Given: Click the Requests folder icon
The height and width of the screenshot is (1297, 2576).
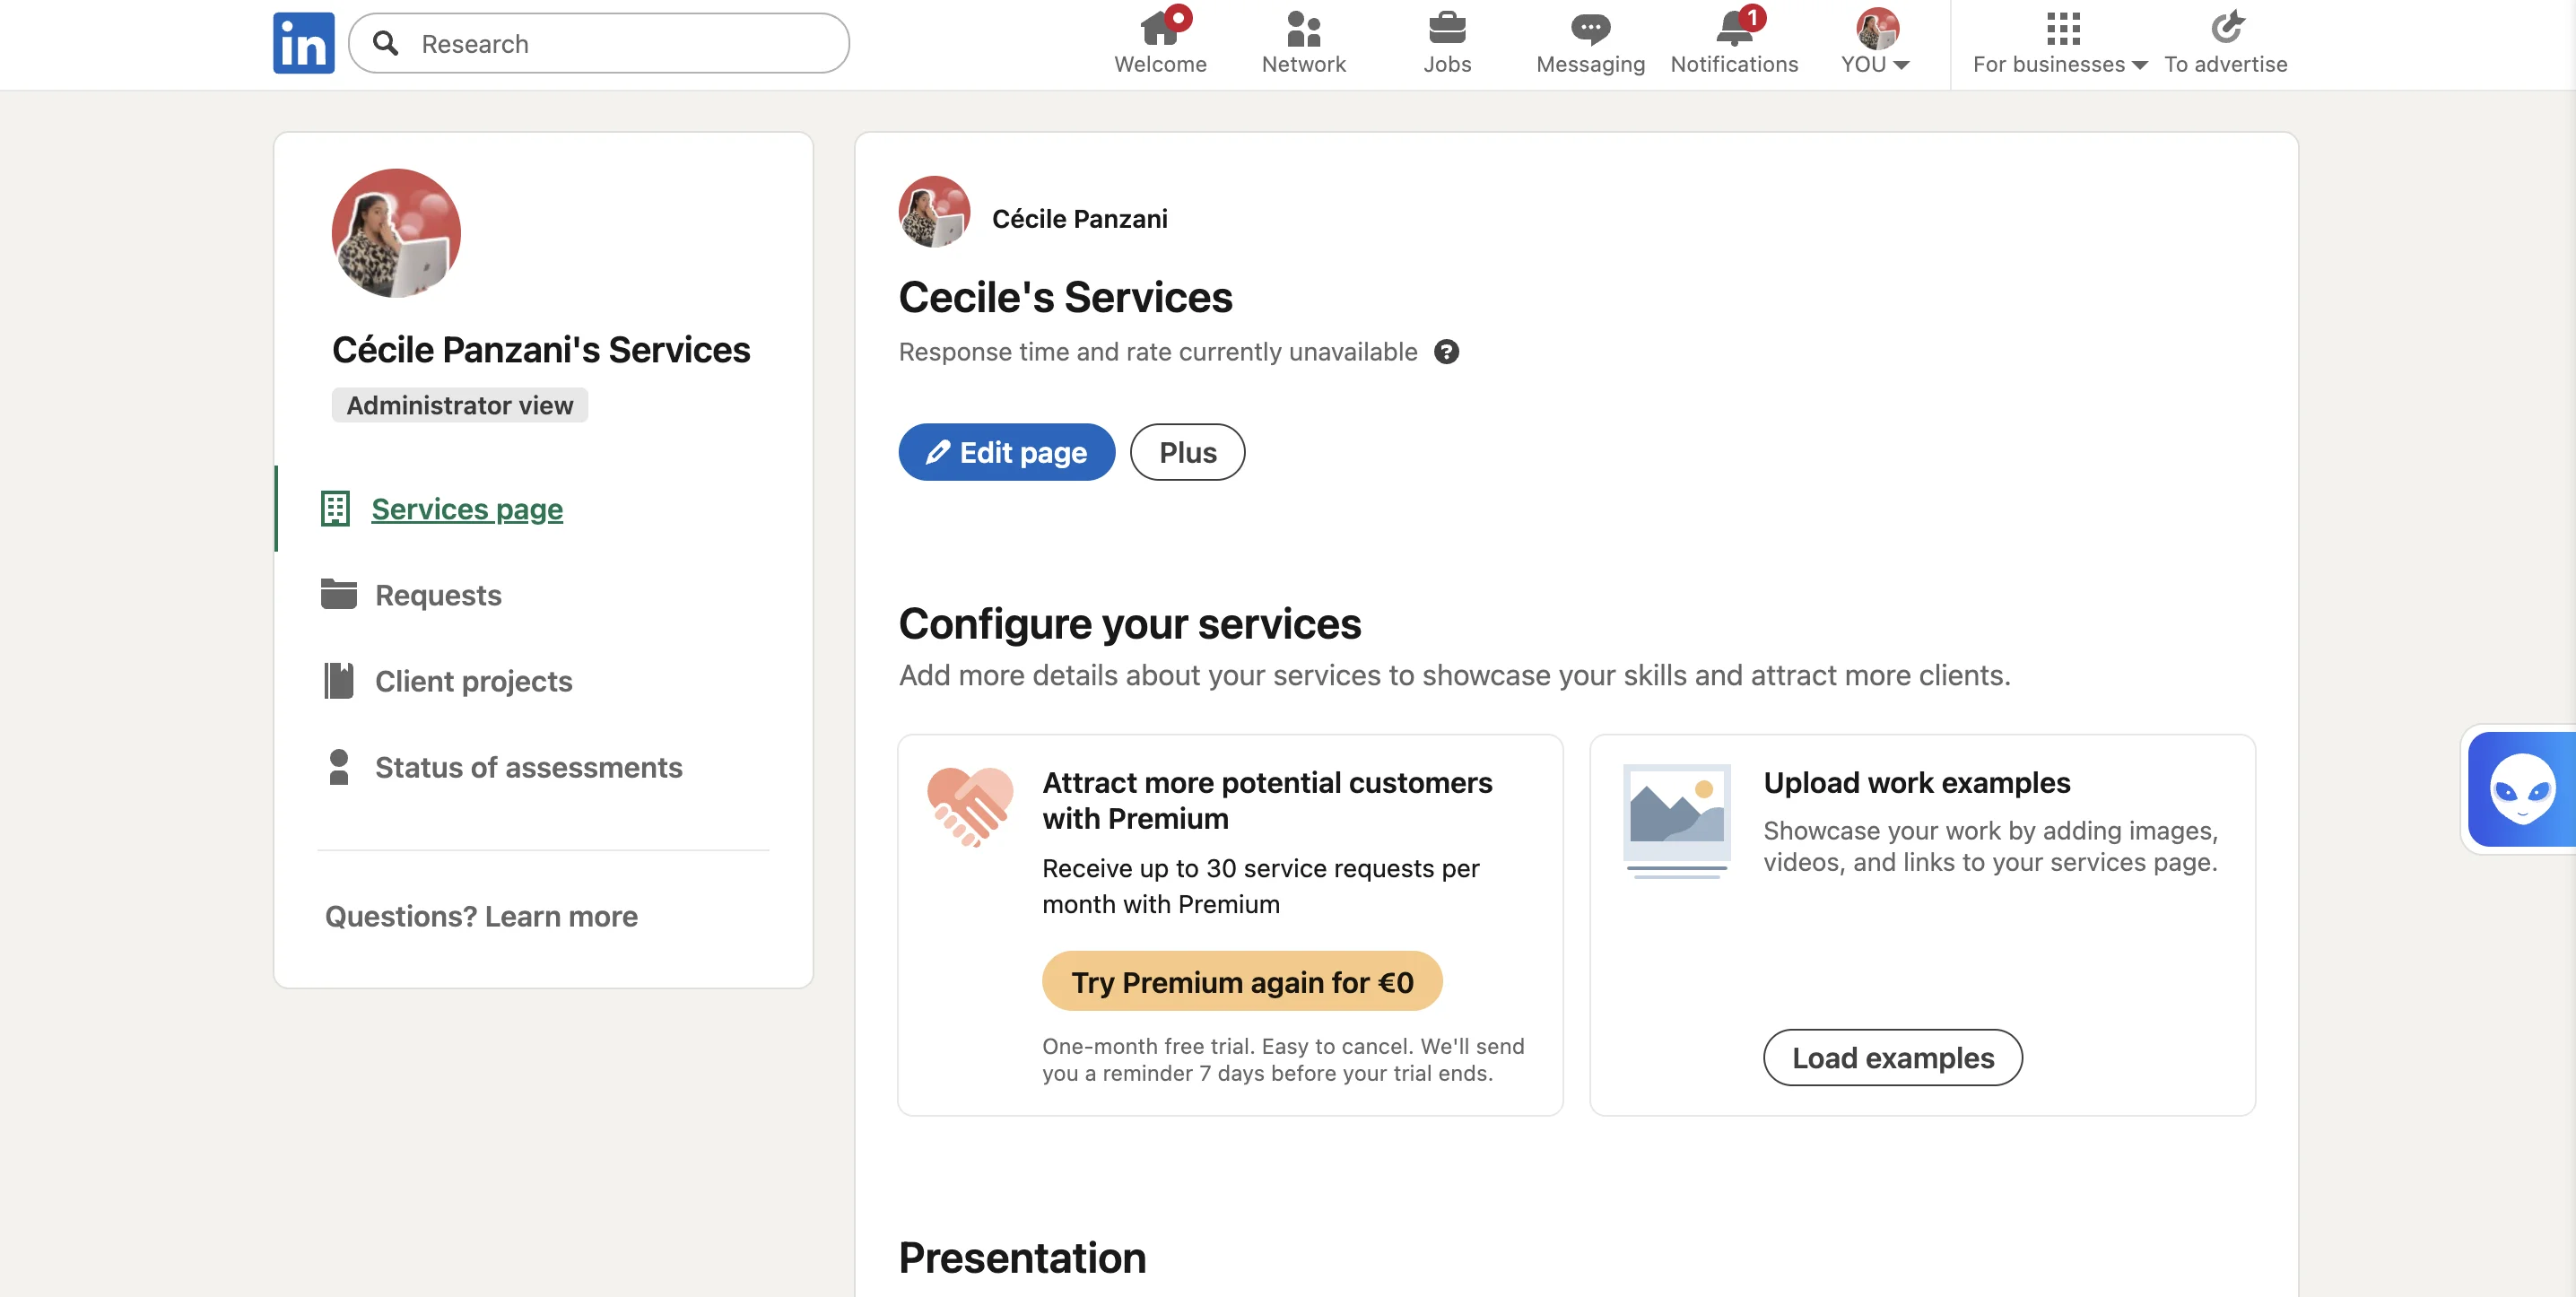Looking at the screenshot, I should [x=338, y=594].
